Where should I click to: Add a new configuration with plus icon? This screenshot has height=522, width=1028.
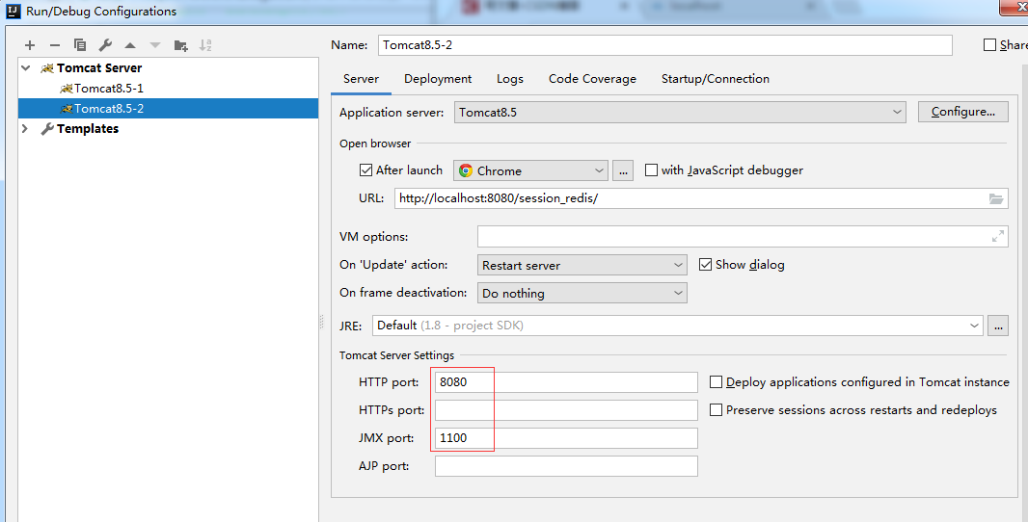tap(30, 45)
